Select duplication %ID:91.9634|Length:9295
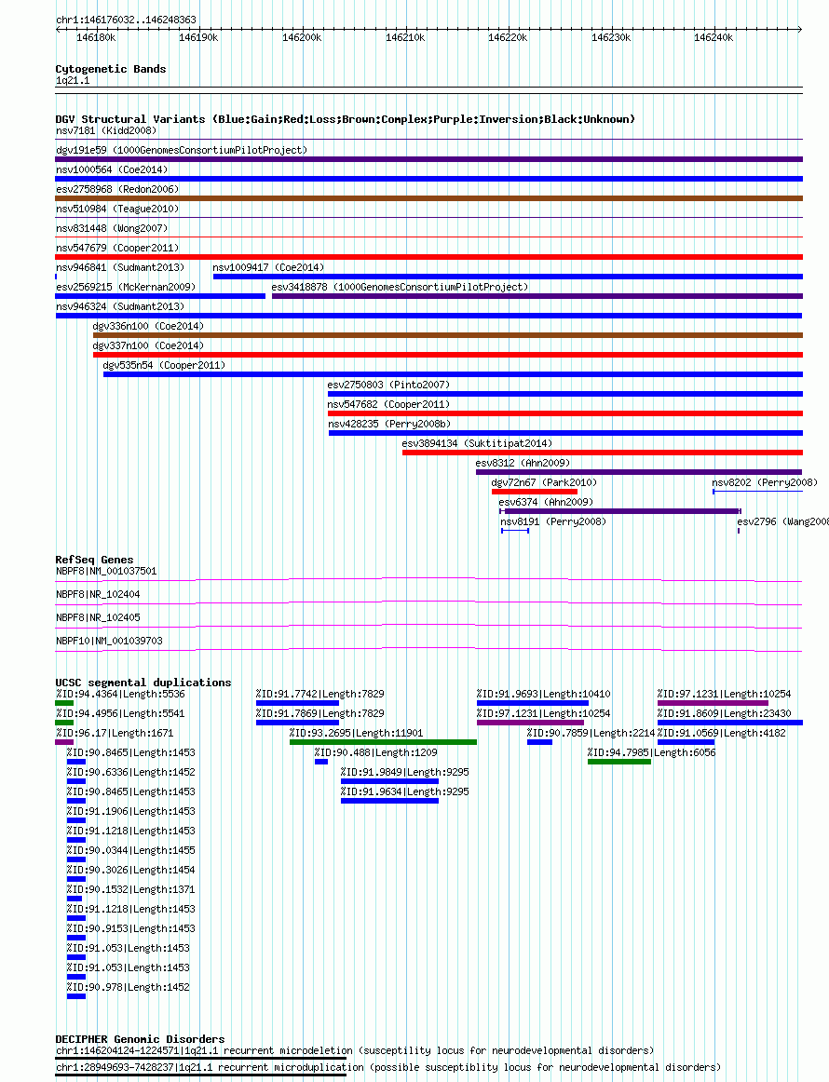Image resolution: width=829 pixels, height=1082 pixels. (x=405, y=791)
